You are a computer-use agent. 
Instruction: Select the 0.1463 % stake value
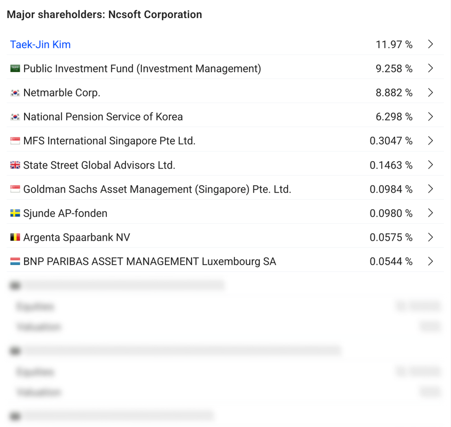[391, 165]
